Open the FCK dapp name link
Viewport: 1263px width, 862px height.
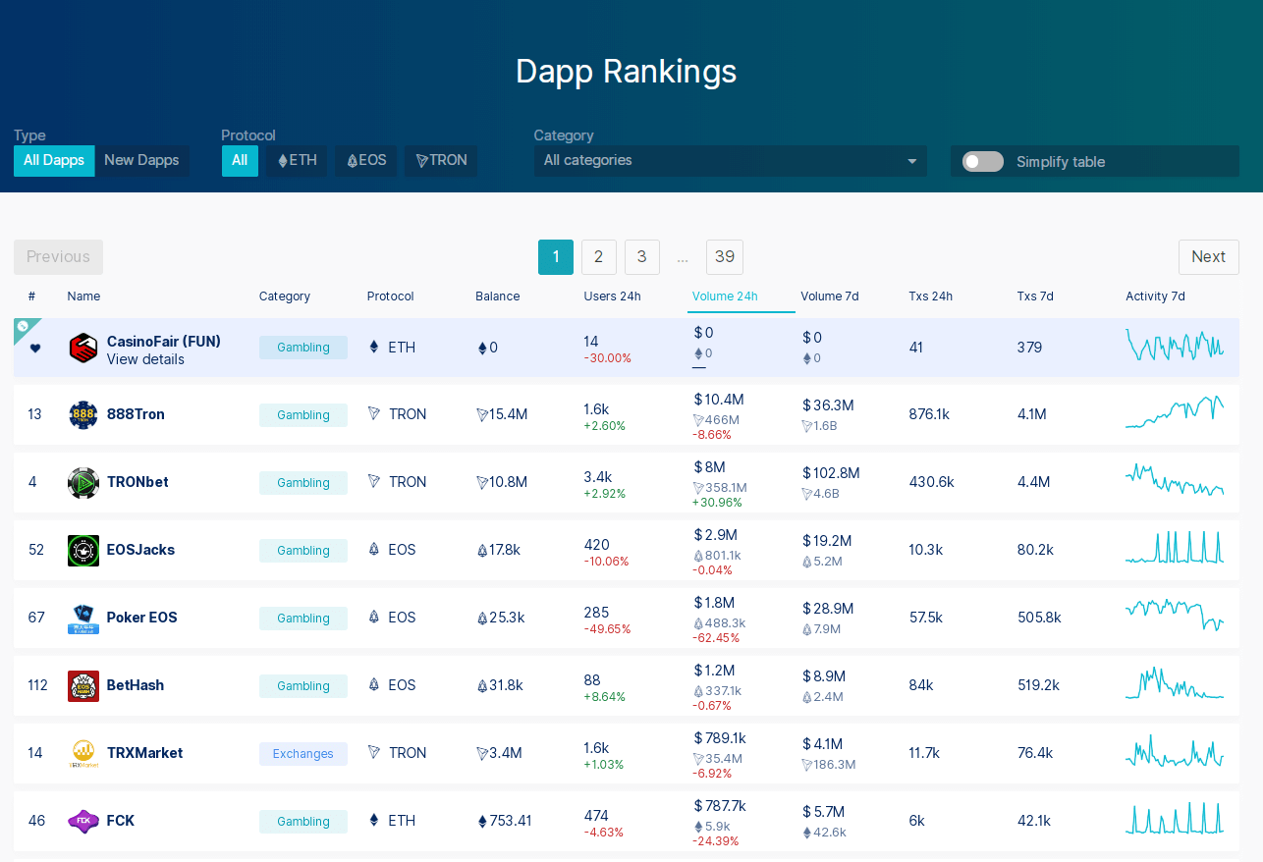(x=121, y=821)
